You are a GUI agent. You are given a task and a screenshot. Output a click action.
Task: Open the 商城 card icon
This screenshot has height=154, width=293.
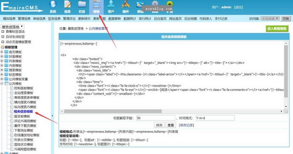(140, 4)
